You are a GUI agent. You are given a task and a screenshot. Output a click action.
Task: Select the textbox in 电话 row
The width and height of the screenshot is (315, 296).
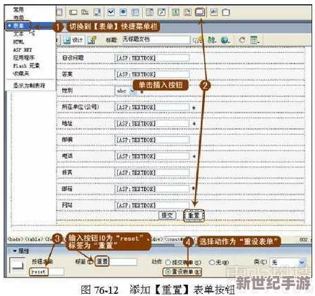tap(152, 156)
